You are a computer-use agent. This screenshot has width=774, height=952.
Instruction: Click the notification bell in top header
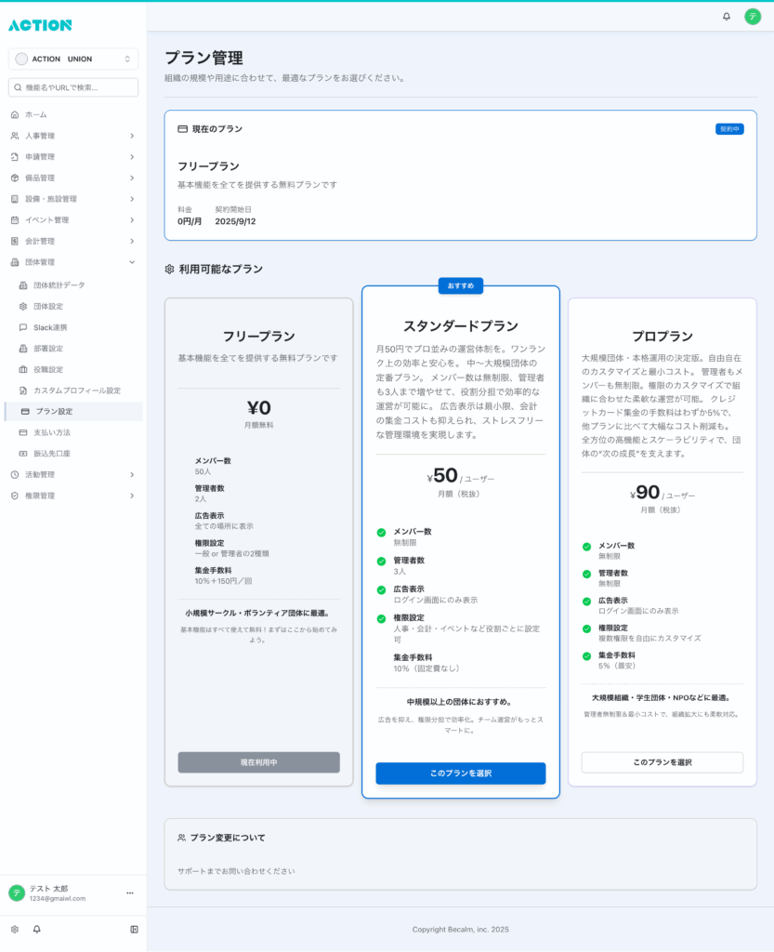[727, 17]
